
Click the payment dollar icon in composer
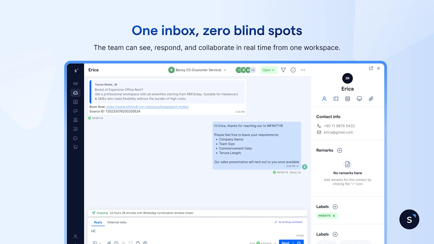click(145, 243)
